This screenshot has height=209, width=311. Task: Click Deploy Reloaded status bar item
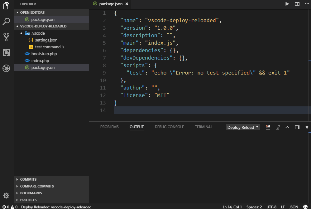56,207
